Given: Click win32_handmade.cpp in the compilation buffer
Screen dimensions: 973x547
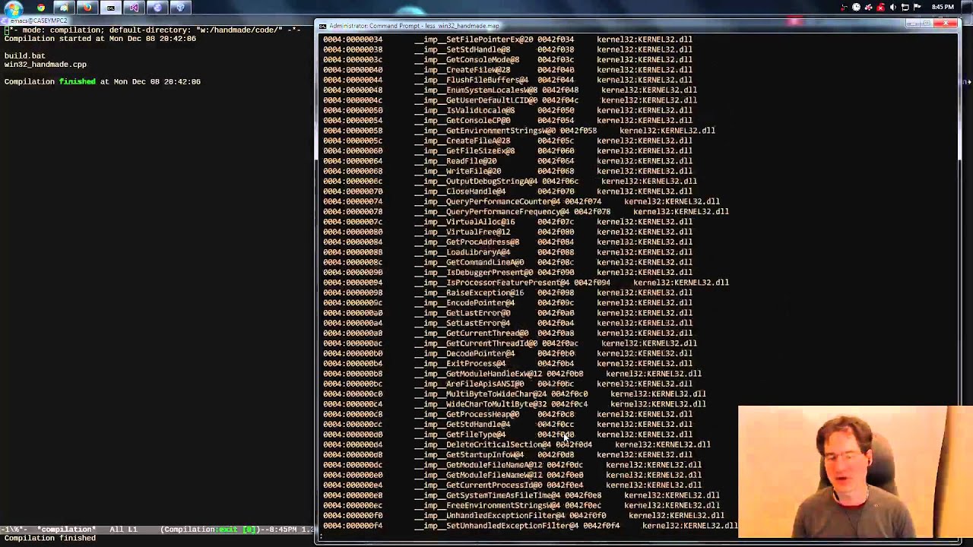Looking at the screenshot, I should pyautogui.click(x=45, y=65).
